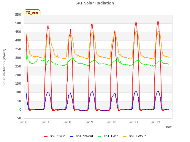Click the TZ_osu annotation label
190x142 pixels.
32,12
